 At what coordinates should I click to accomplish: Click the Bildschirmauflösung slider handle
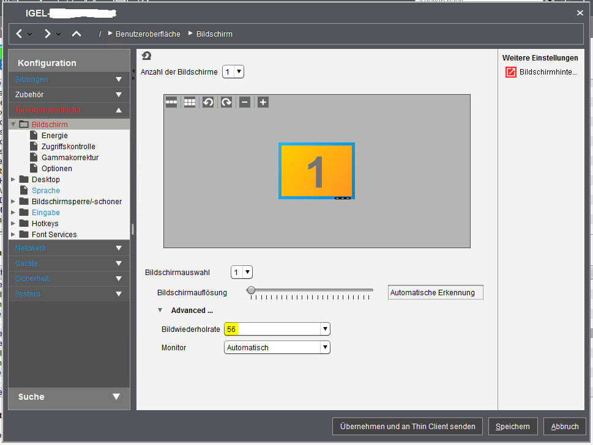(250, 290)
